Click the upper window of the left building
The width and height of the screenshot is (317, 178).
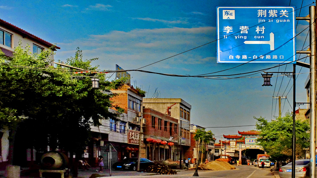pos(5,38)
